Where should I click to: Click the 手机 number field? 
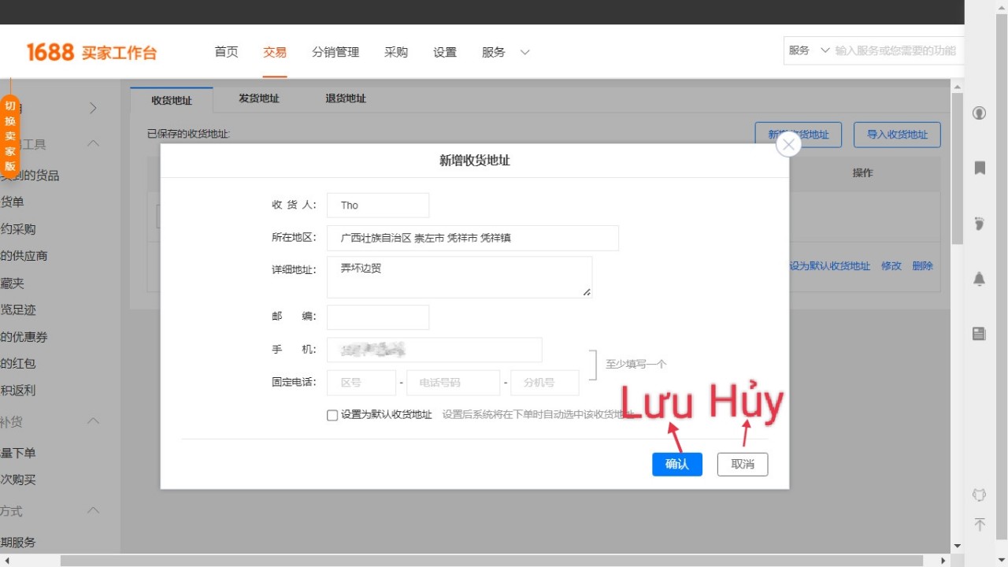(435, 350)
